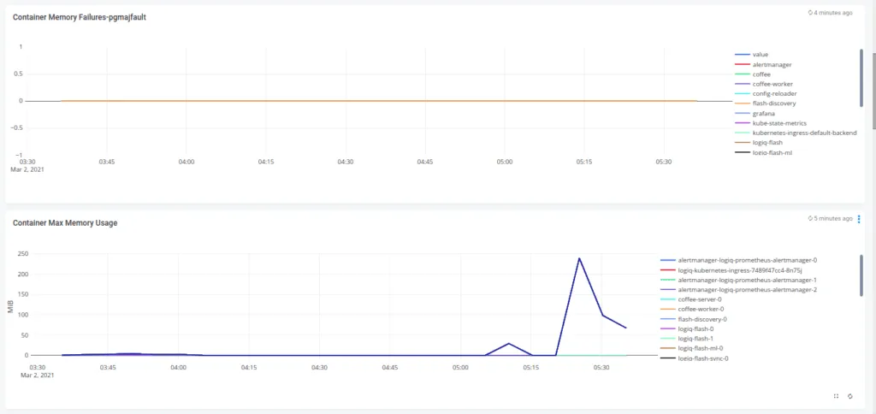This screenshot has width=876, height=414.
Task: Click the pgmajfault legend scrollbar
Action: pyautogui.click(x=861, y=77)
